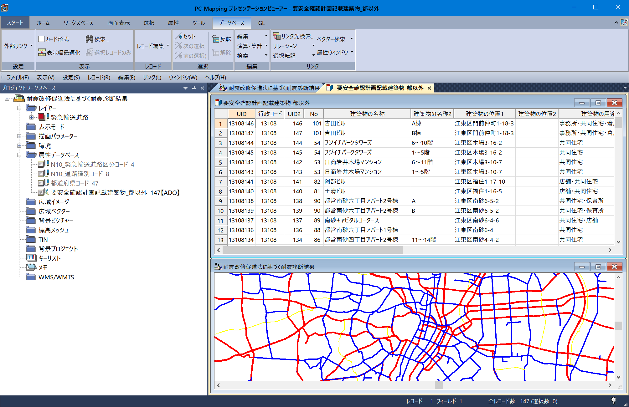Click the 建築物の名称 column header
629x407 pixels.
coord(367,114)
